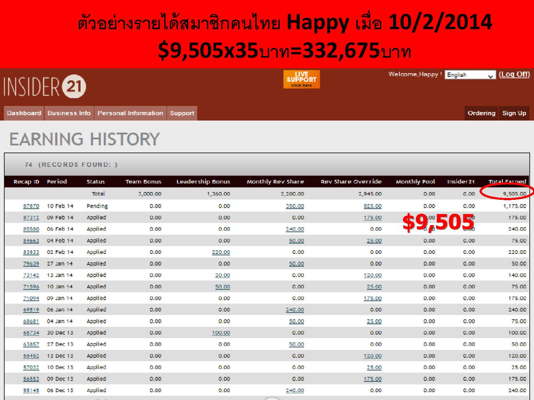Open recap ID 68681
This screenshot has height=400, width=534.
tap(31, 321)
